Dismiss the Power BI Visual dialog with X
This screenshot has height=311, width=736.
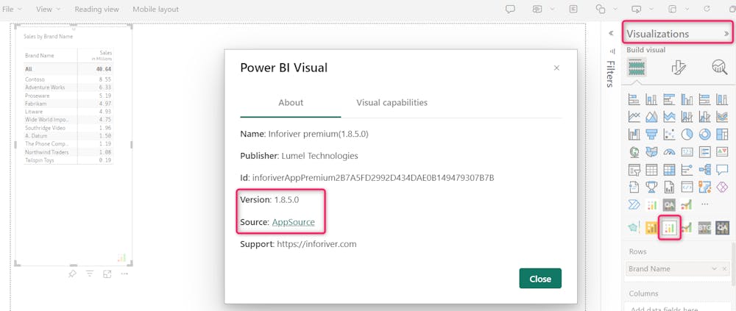[556, 68]
